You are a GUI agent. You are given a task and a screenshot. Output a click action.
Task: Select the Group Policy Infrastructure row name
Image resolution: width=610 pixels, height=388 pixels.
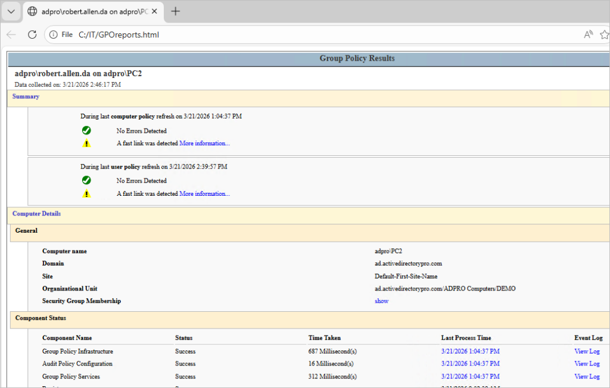point(78,352)
